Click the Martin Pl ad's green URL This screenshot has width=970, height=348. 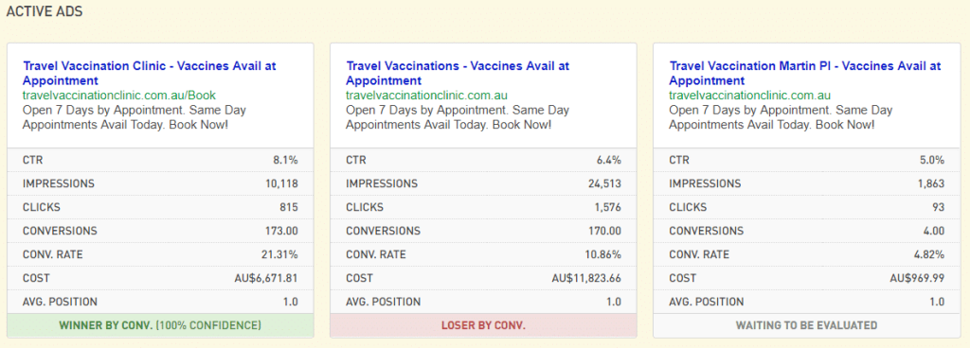click(750, 95)
